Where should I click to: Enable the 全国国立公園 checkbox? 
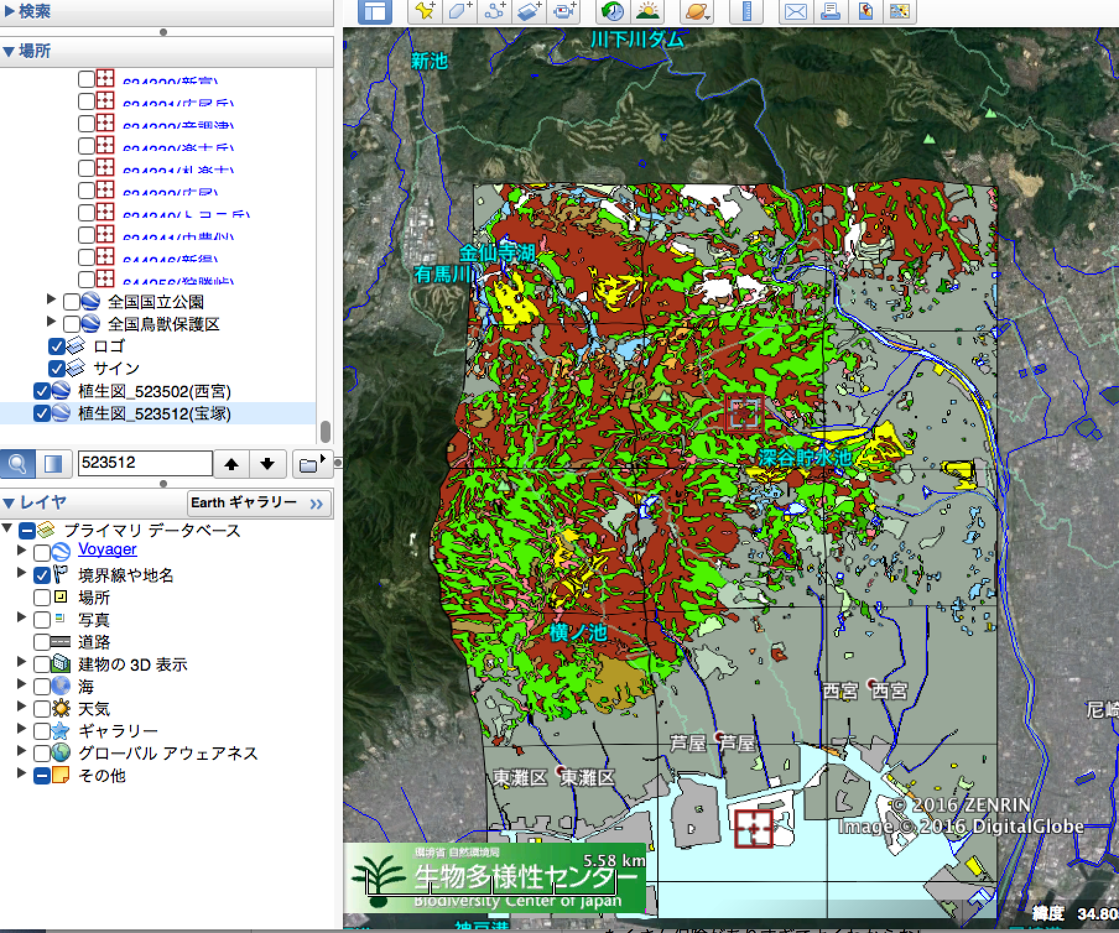(72, 303)
